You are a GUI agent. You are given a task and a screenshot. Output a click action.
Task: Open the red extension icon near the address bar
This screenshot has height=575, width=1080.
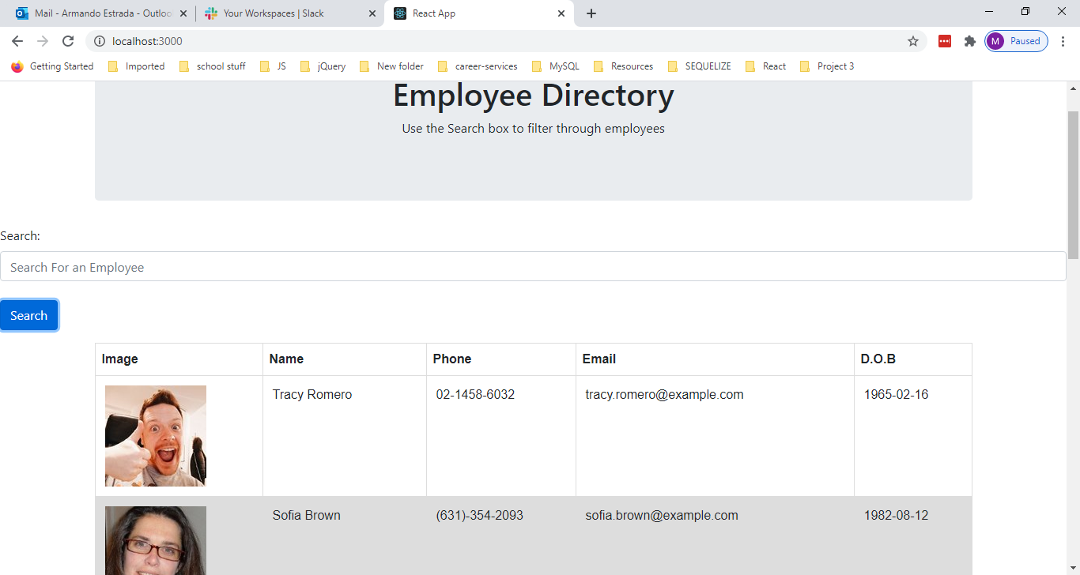coord(944,41)
